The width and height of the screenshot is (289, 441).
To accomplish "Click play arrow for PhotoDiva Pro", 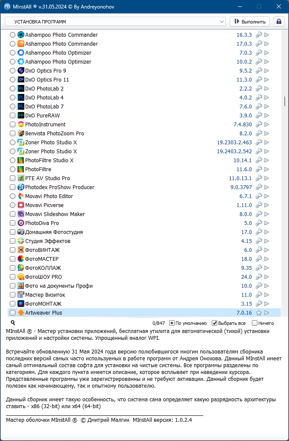I will (x=267, y=223).
